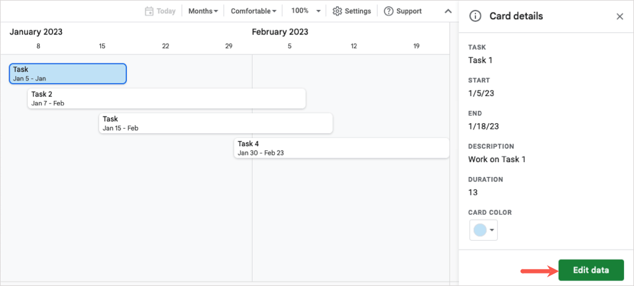
Task: Close the Card details panel
Action: (620, 17)
